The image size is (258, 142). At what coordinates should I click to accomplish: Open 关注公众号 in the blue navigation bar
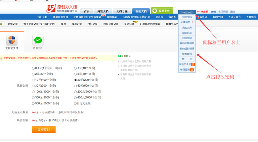point(234,17)
